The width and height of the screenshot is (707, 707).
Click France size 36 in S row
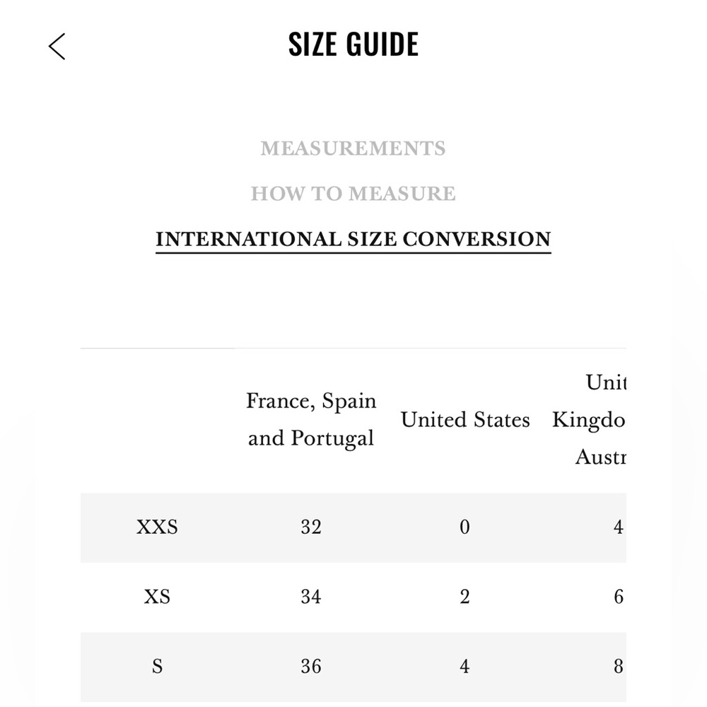311,667
